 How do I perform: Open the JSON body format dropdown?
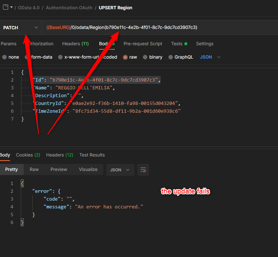pos(210,57)
